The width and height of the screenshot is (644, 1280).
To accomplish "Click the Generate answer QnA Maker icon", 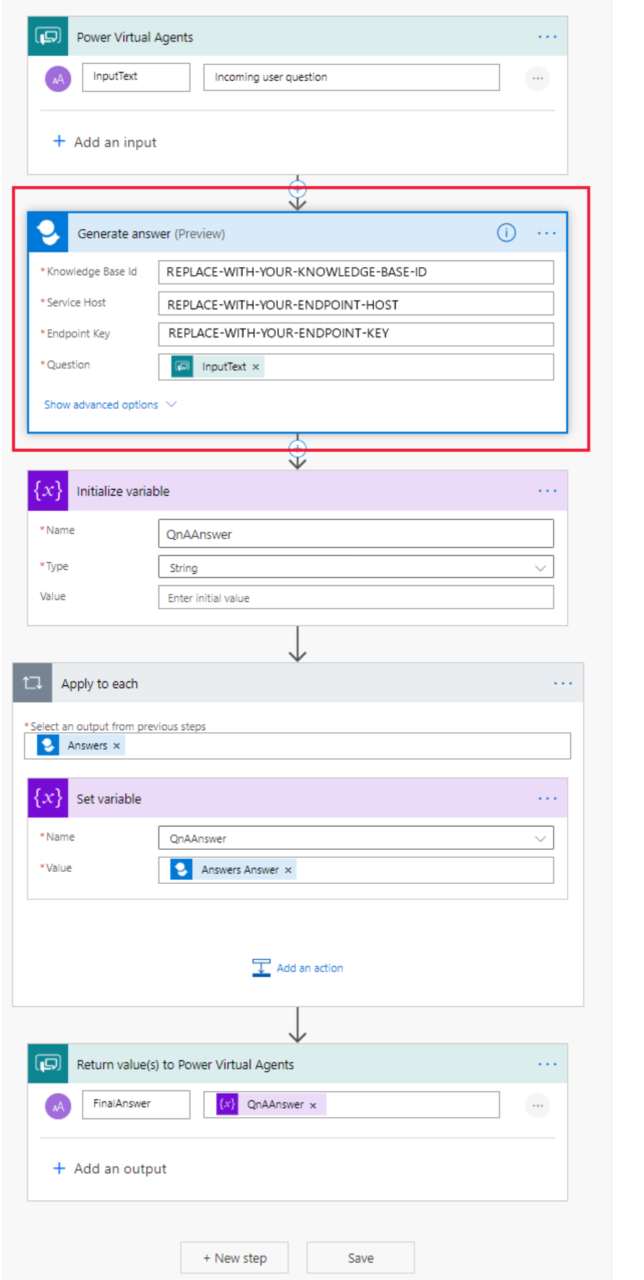I will click(x=48, y=232).
